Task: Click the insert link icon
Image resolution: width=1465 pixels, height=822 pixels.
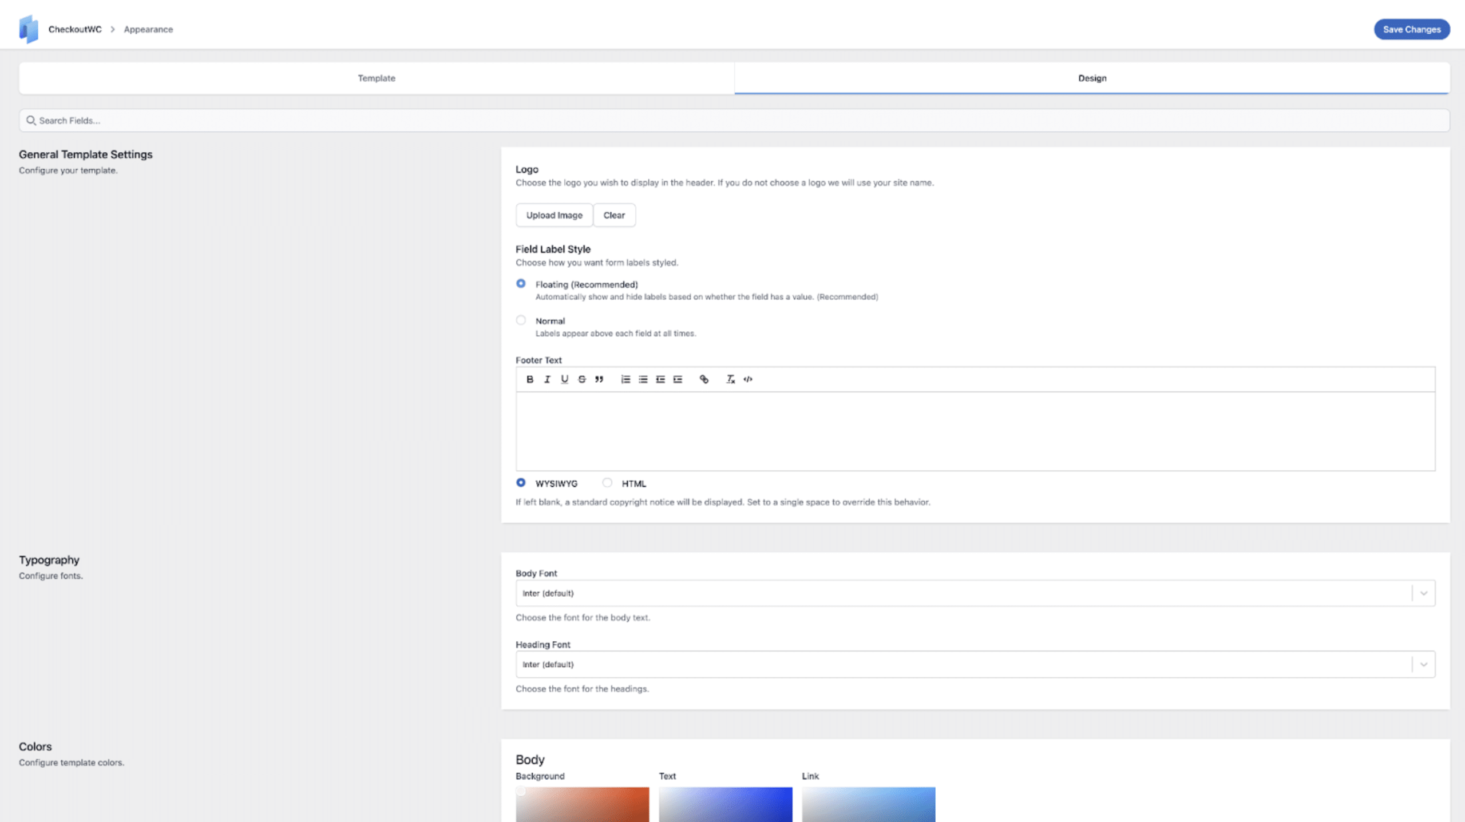Action: coord(704,379)
